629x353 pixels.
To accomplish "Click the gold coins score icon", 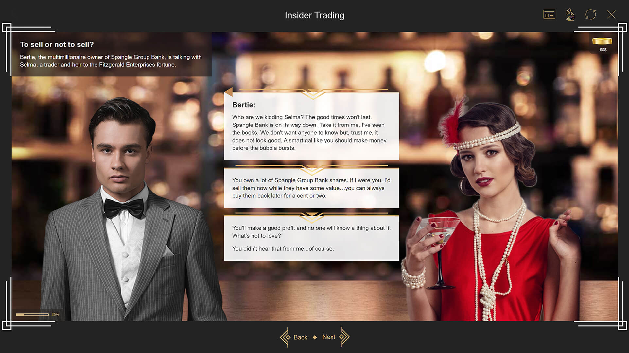I will [x=602, y=41].
